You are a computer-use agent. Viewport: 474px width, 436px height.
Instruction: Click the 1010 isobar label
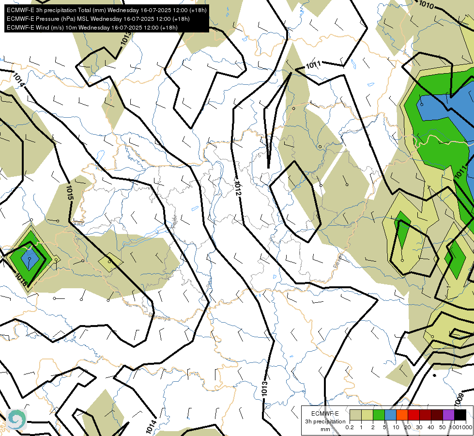(x=427, y=5)
